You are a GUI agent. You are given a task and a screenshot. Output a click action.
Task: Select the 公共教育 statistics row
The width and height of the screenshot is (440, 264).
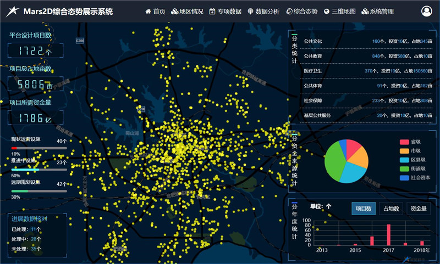click(x=368, y=56)
